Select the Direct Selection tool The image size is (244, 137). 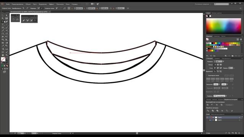6,15
